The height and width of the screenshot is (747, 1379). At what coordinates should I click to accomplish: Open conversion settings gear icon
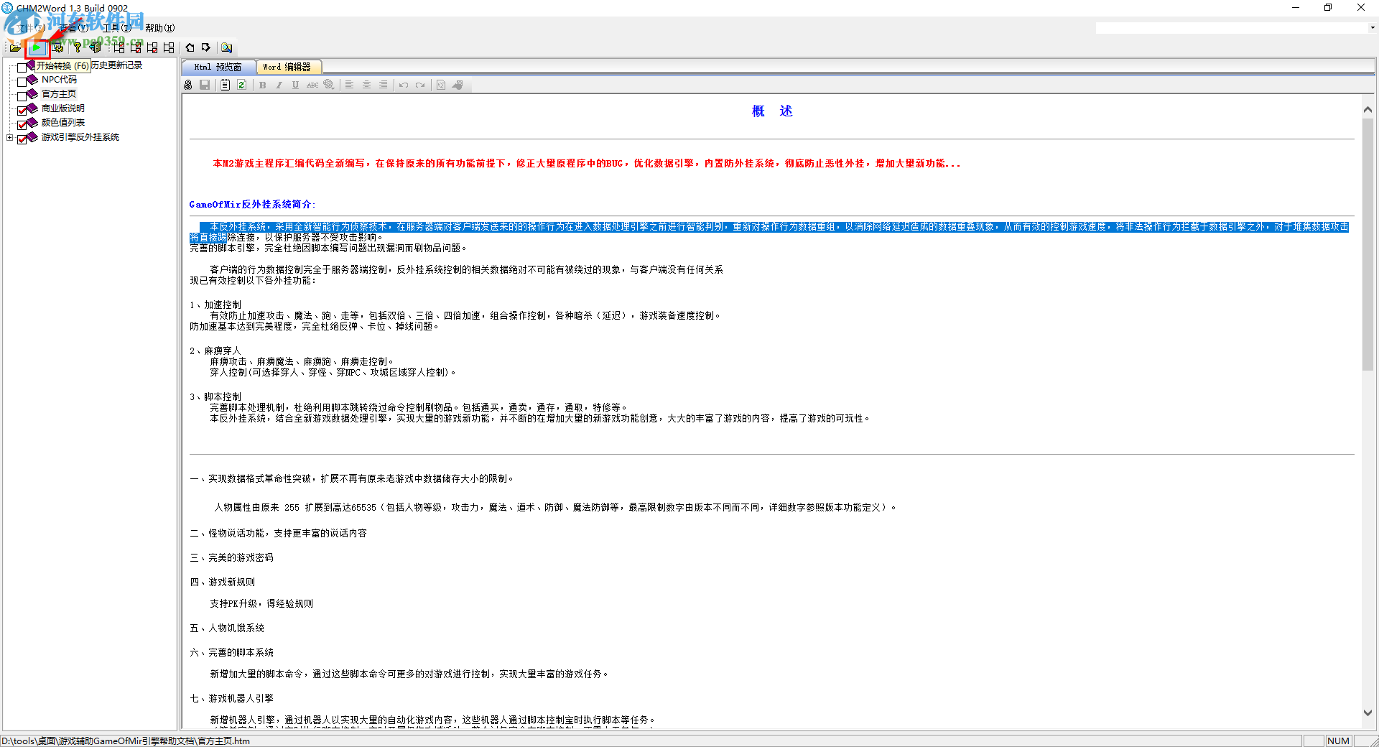(x=57, y=47)
